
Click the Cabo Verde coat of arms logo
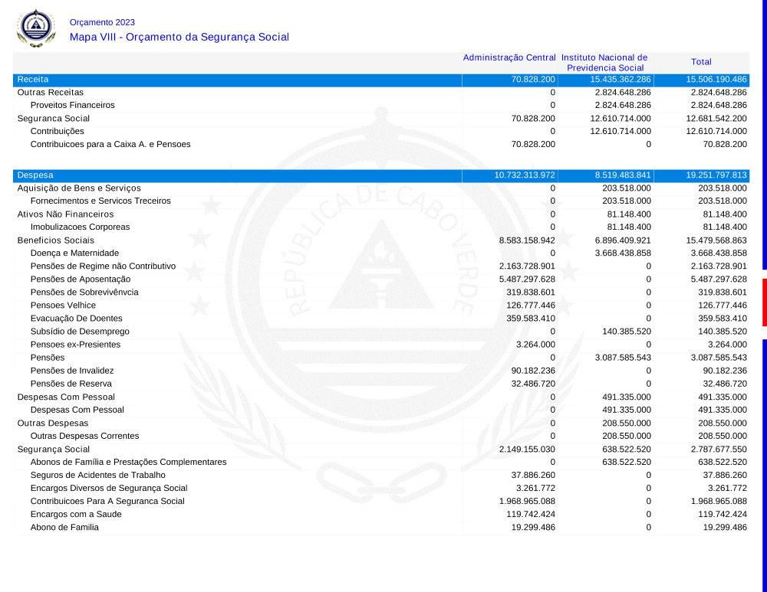point(36,28)
